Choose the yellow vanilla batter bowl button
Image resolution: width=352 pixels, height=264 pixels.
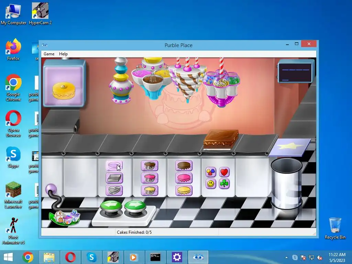(x=150, y=190)
